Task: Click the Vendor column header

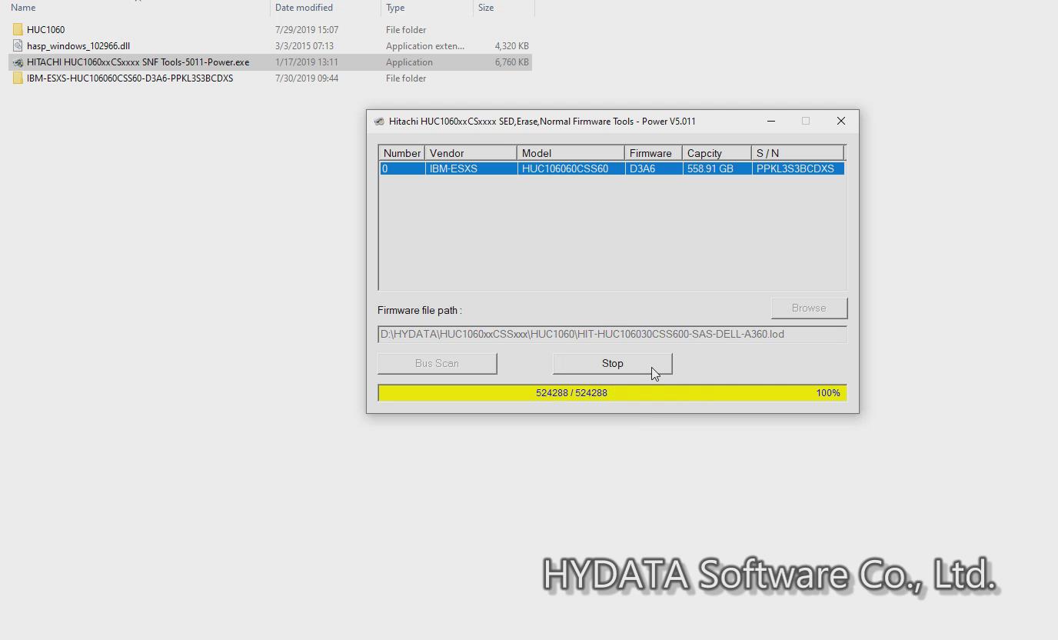Action: pos(471,153)
